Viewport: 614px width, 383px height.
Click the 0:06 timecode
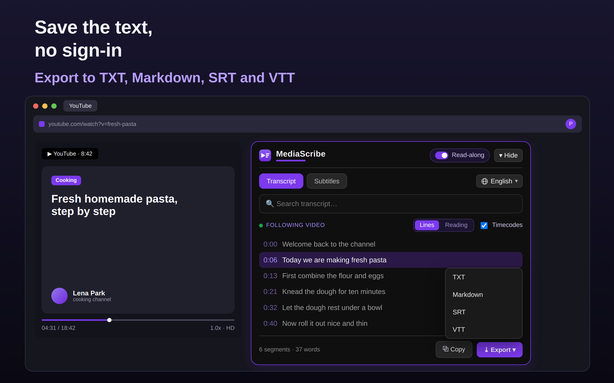(270, 260)
